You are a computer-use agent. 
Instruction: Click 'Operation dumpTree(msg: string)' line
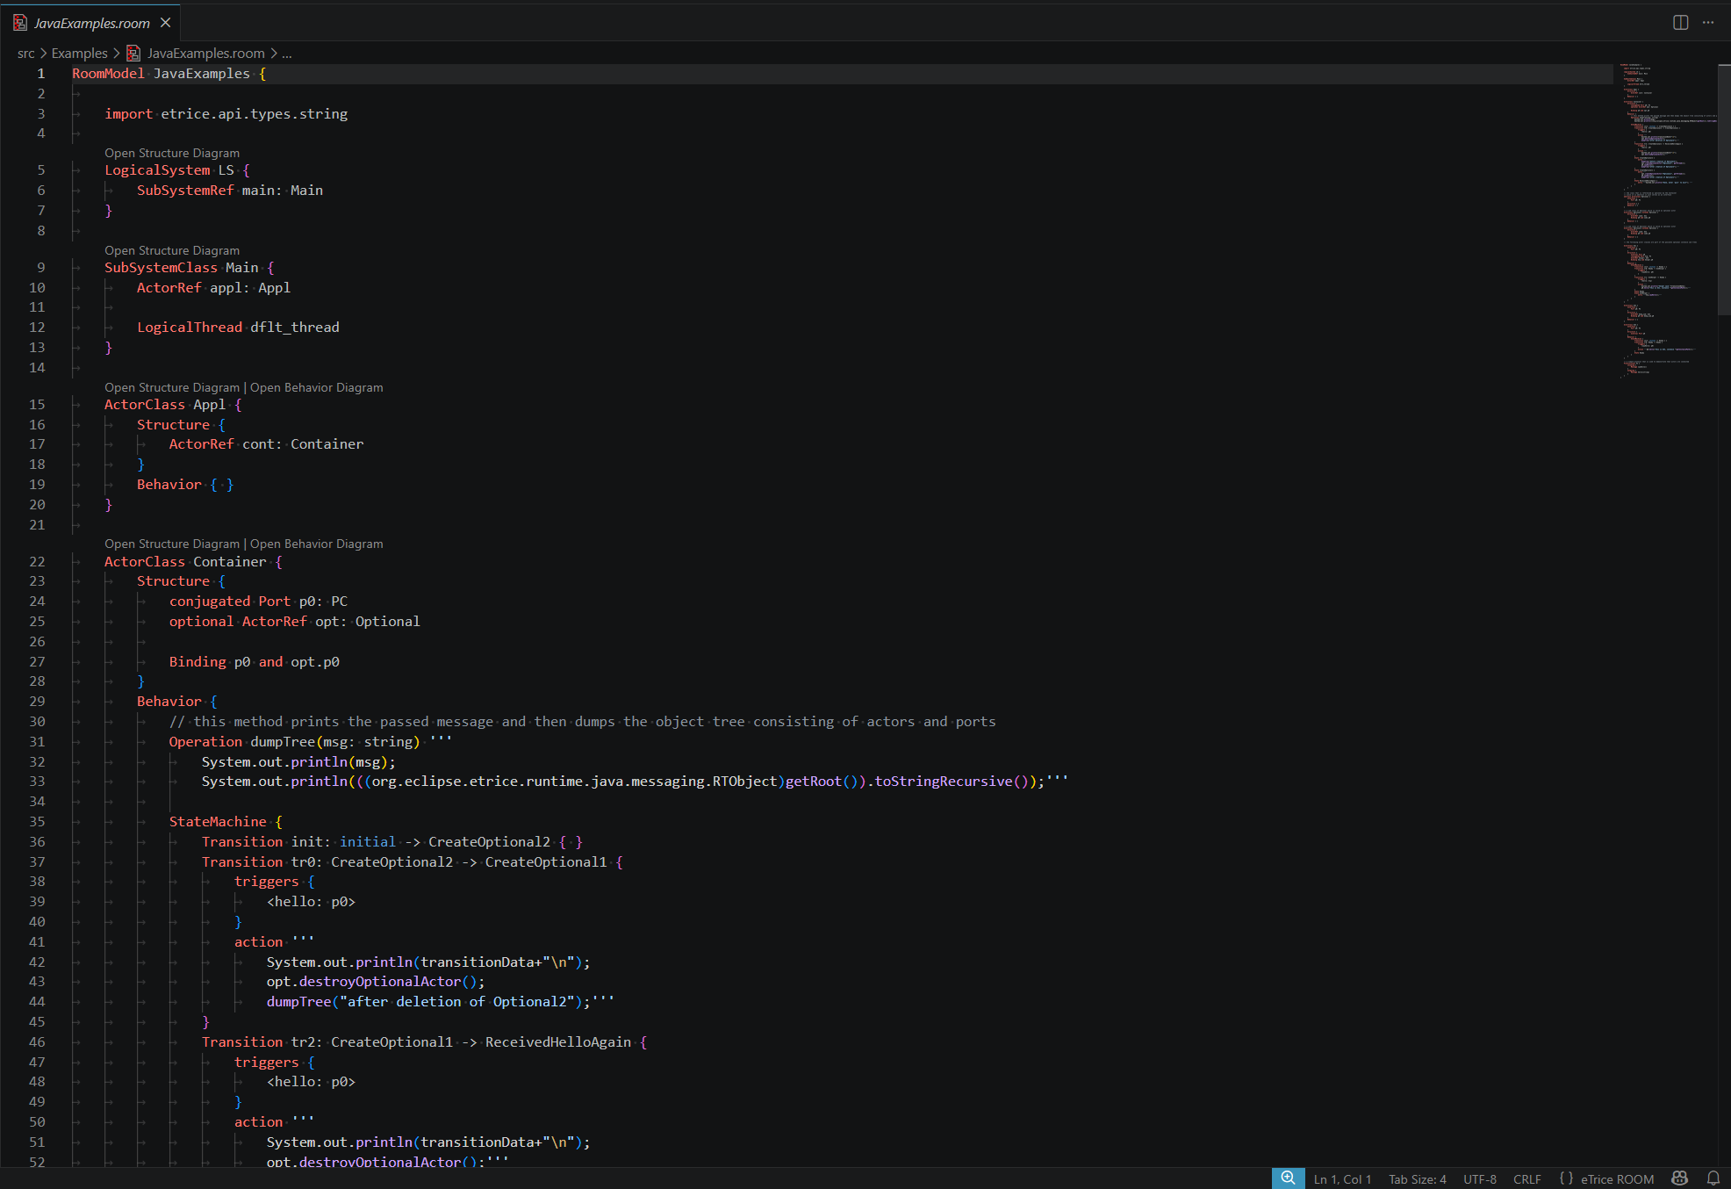[311, 742]
